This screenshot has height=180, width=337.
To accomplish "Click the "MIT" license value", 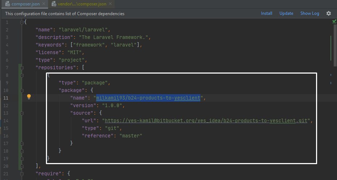I will click(74, 53).
